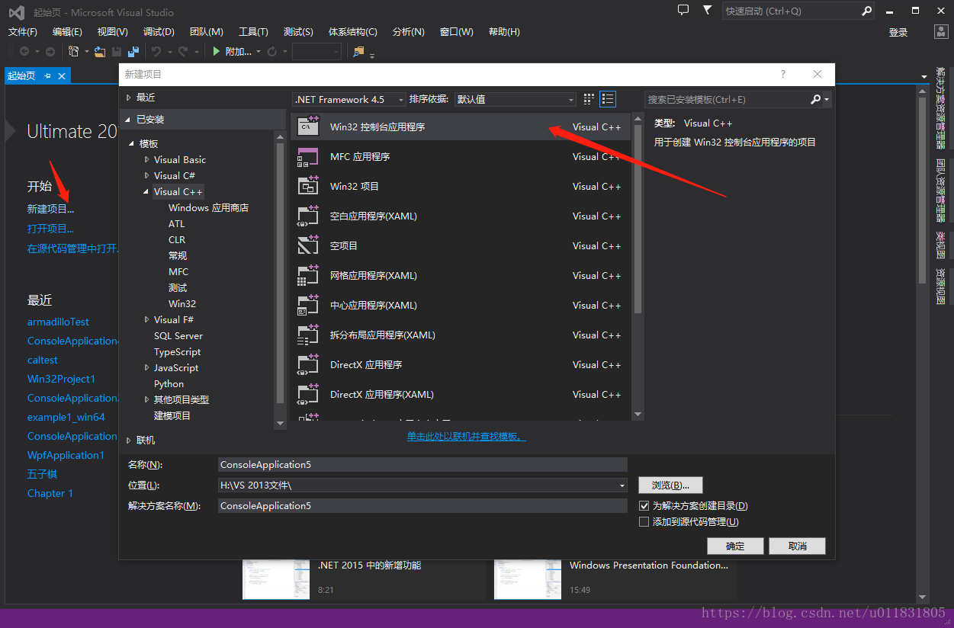
Task: Select the CLR tree item
Action: pos(177,240)
